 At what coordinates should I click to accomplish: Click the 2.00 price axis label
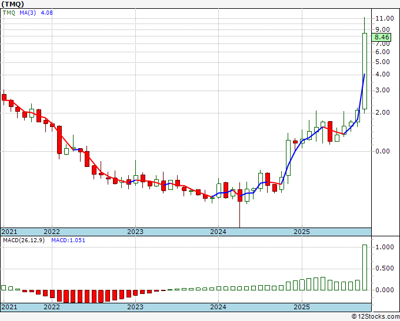[x=382, y=112]
